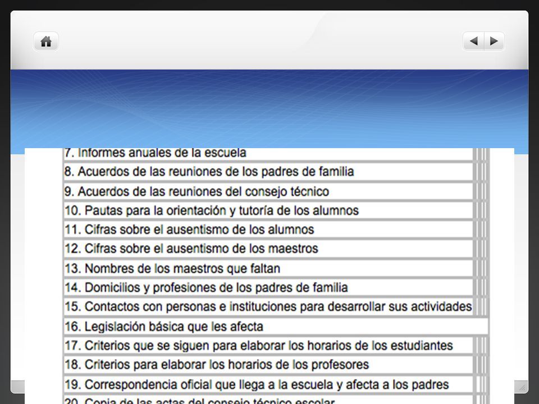This screenshot has height=404, width=539.
Task: Select row '11. Cifras sobre el ausentismo de los alumnos'
Action: (x=268, y=229)
